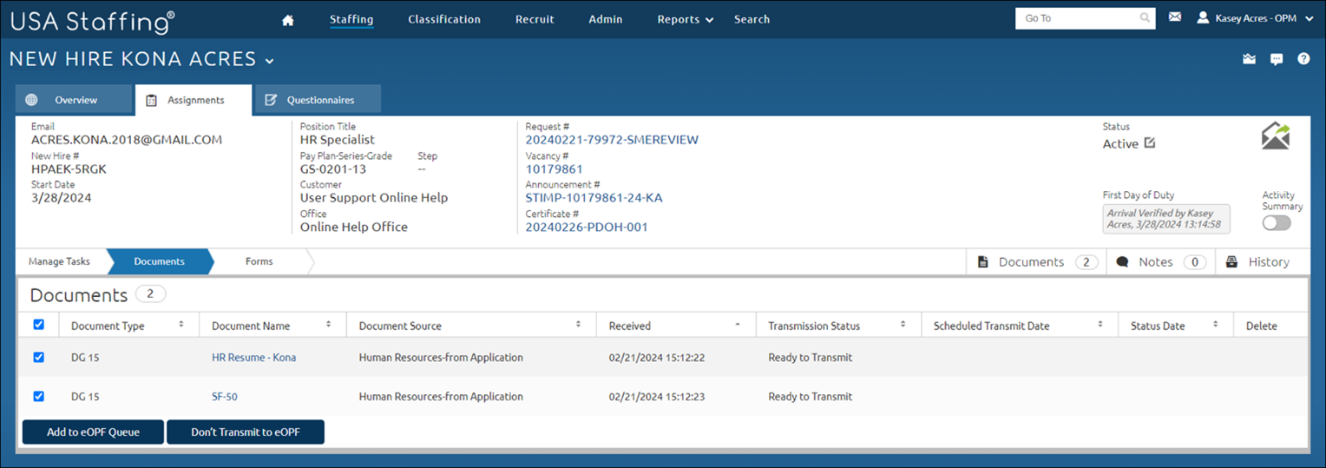Open the Staffing menu
Viewport: 1326px width, 468px height.
coord(351,19)
